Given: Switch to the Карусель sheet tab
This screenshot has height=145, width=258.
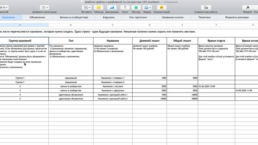Looking at the screenshot, I should (108, 17).
